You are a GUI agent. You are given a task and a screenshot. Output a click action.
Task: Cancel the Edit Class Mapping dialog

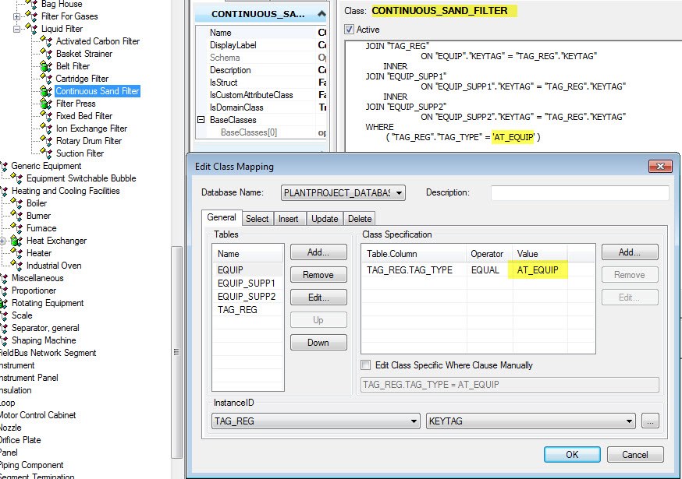(x=635, y=455)
